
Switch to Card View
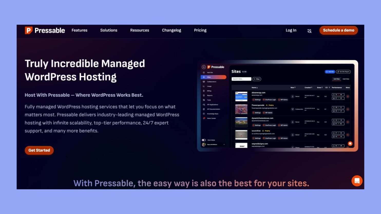click(346, 79)
